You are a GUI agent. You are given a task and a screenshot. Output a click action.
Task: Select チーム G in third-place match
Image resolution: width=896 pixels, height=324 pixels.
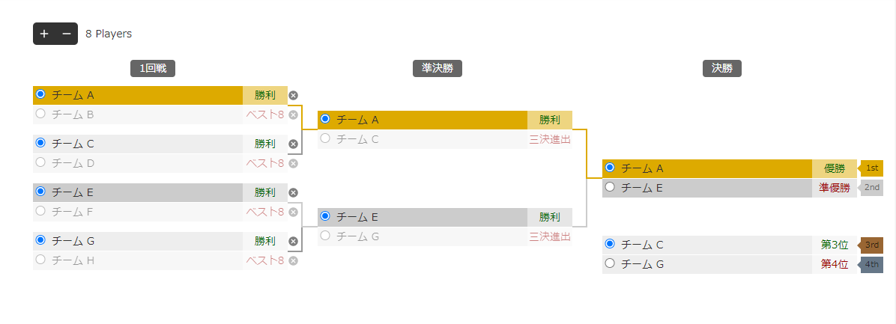(610, 263)
